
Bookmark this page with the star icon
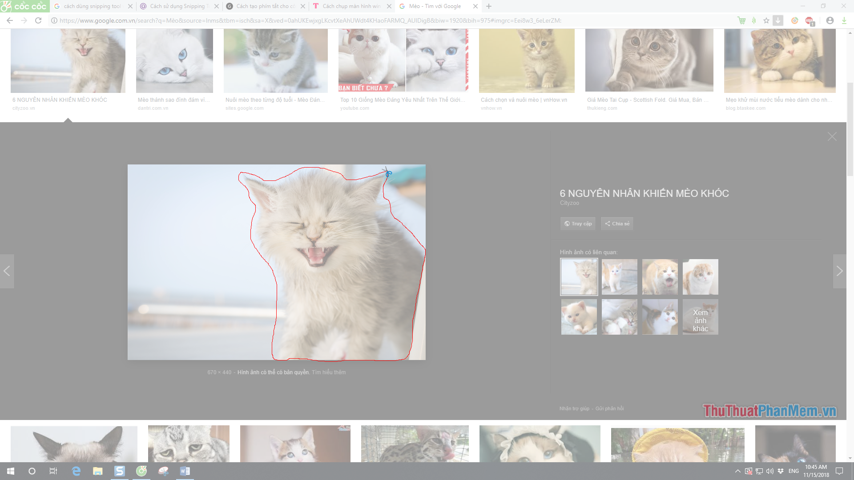(766, 20)
